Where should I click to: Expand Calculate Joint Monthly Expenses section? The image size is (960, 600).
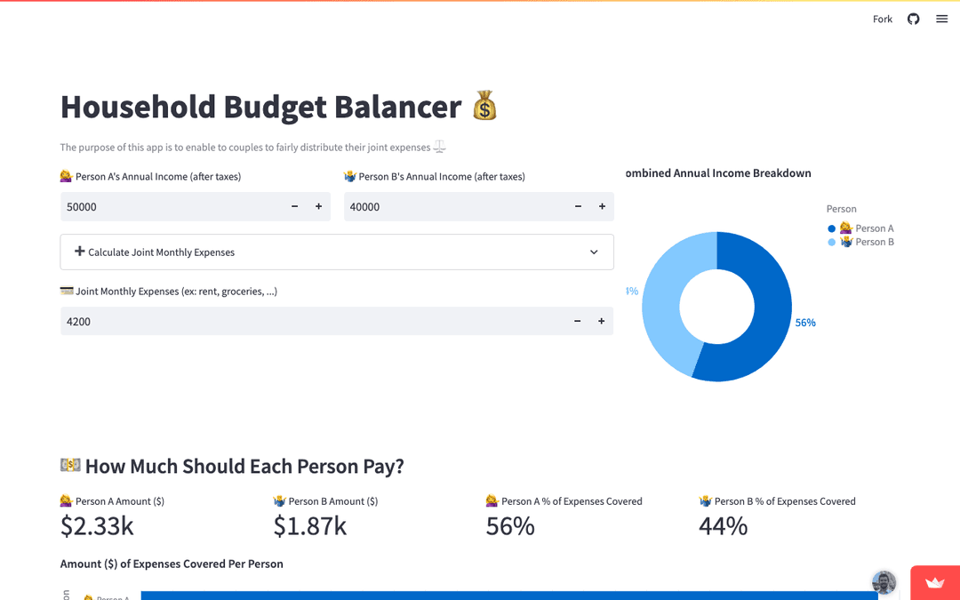click(x=337, y=252)
